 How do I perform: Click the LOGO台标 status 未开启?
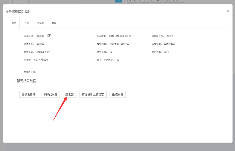[x=170, y=36]
